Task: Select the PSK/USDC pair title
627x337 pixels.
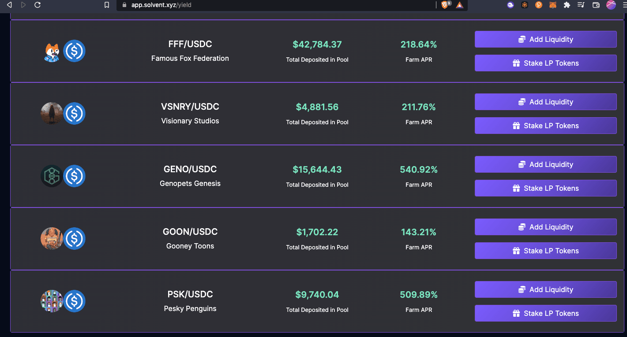Action: pyautogui.click(x=190, y=294)
